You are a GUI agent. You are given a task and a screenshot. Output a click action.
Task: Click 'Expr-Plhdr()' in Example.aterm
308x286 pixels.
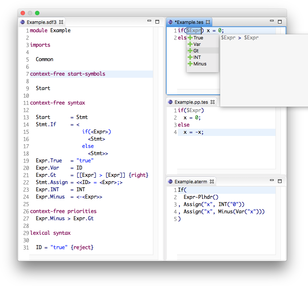pos(201,197)
